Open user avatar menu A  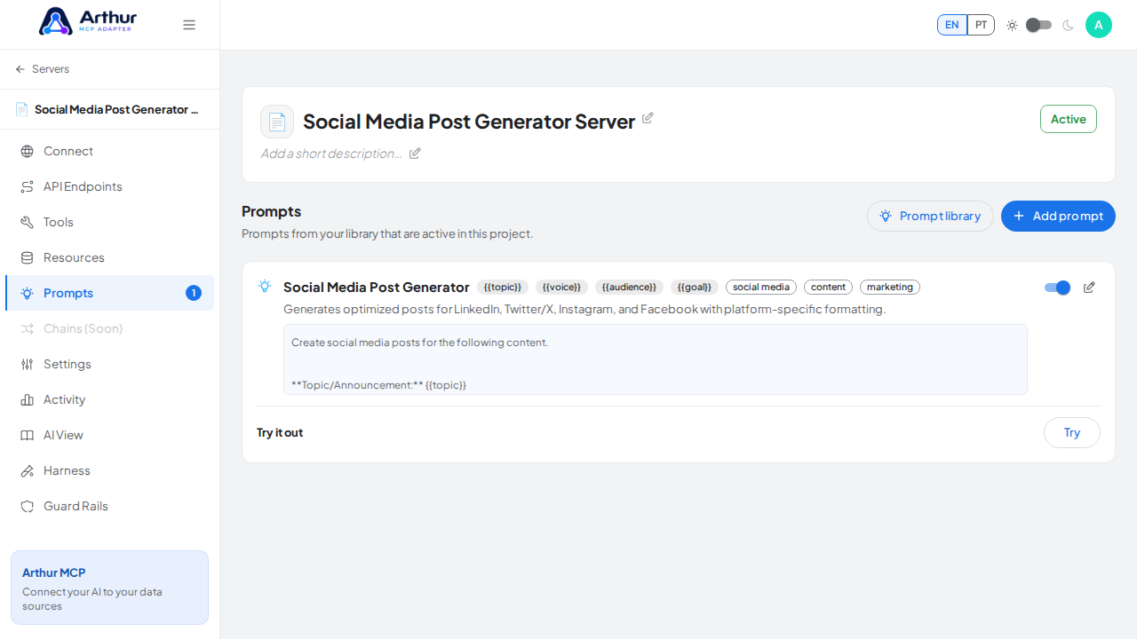[1099, 25]
